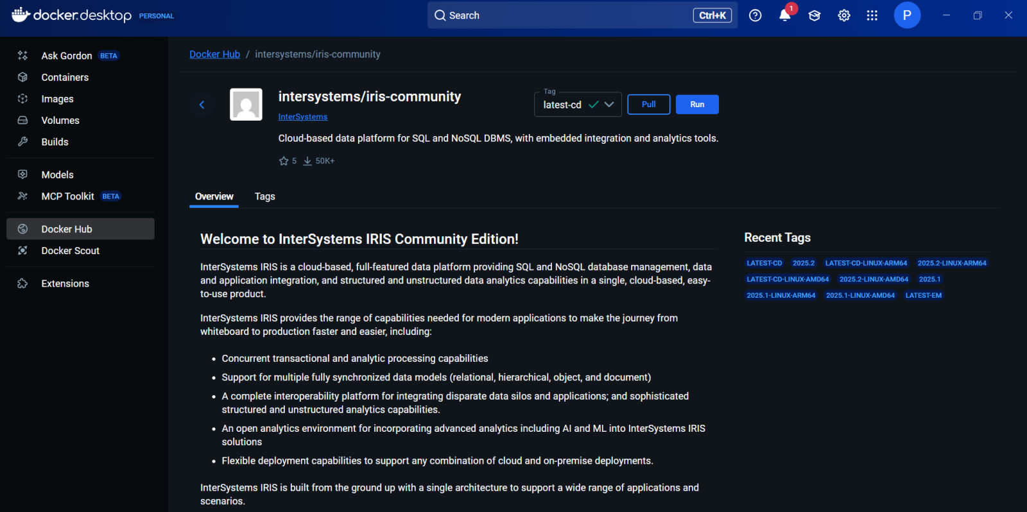Expand the Tag dropdown showing latest-cd
This screenshot has height=512, width=1027.
578,105
